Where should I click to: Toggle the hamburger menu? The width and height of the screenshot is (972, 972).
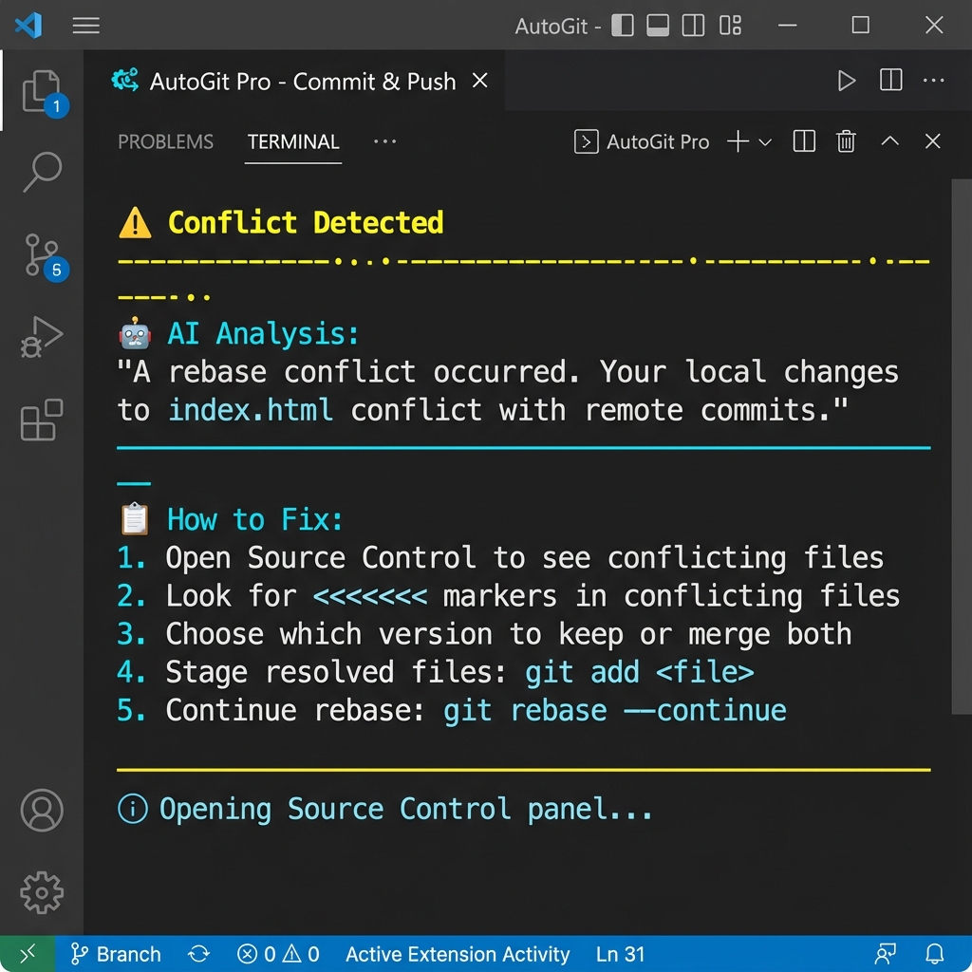pos(85,26)
